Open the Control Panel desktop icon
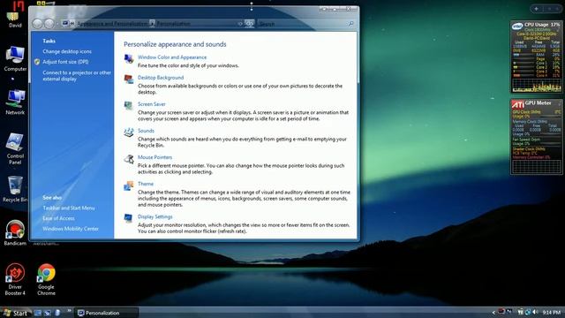Image resolution: width=565 pixels, height=318 pixels. coord(15,149)
